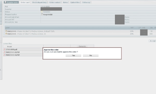
Task: Click the PDF icon for F00523111-B.PDF
Action: pos(4,52)
